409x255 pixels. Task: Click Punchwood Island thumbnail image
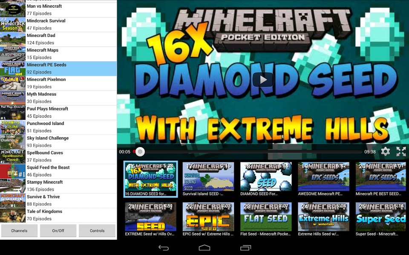[x=13, y=127]
